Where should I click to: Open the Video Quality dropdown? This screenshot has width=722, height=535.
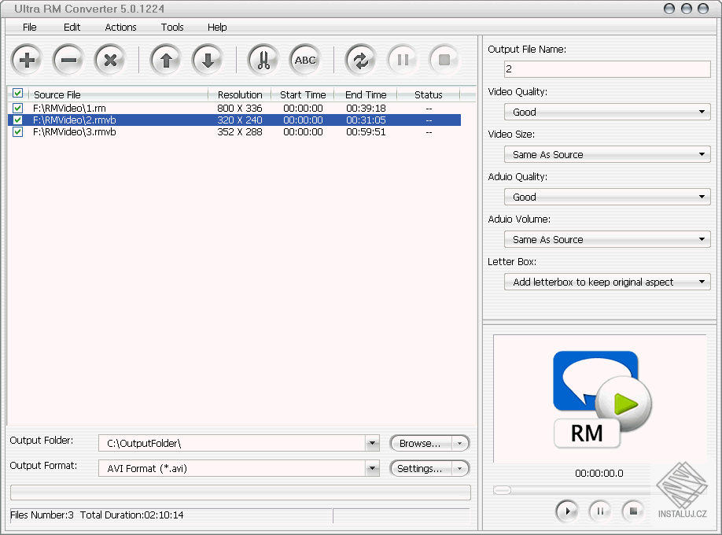[702, 112]
